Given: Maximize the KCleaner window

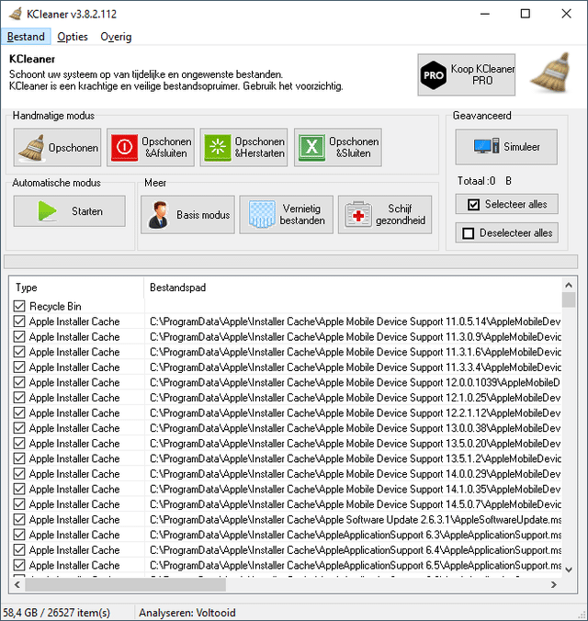Looking at the screenshot, I should click(525, 14).
